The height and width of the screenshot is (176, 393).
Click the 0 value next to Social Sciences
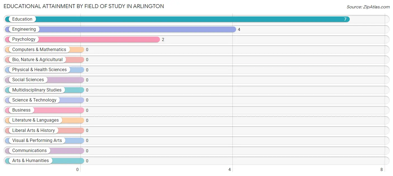click(x=87, y=80)
